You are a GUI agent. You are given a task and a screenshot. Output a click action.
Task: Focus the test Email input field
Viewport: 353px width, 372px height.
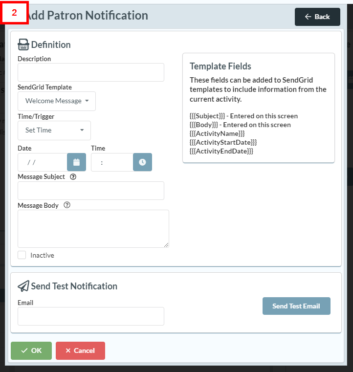91,316
